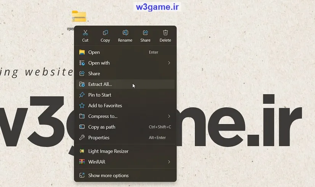The image size is (315, 187).
Task: Click the wrench icon for Properties
Action: pyautogui.click(x=82, y=137)
